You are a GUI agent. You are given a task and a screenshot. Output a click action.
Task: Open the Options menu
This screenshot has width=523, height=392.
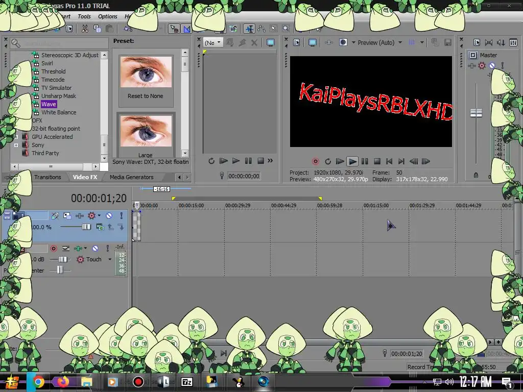coord(107,16)
